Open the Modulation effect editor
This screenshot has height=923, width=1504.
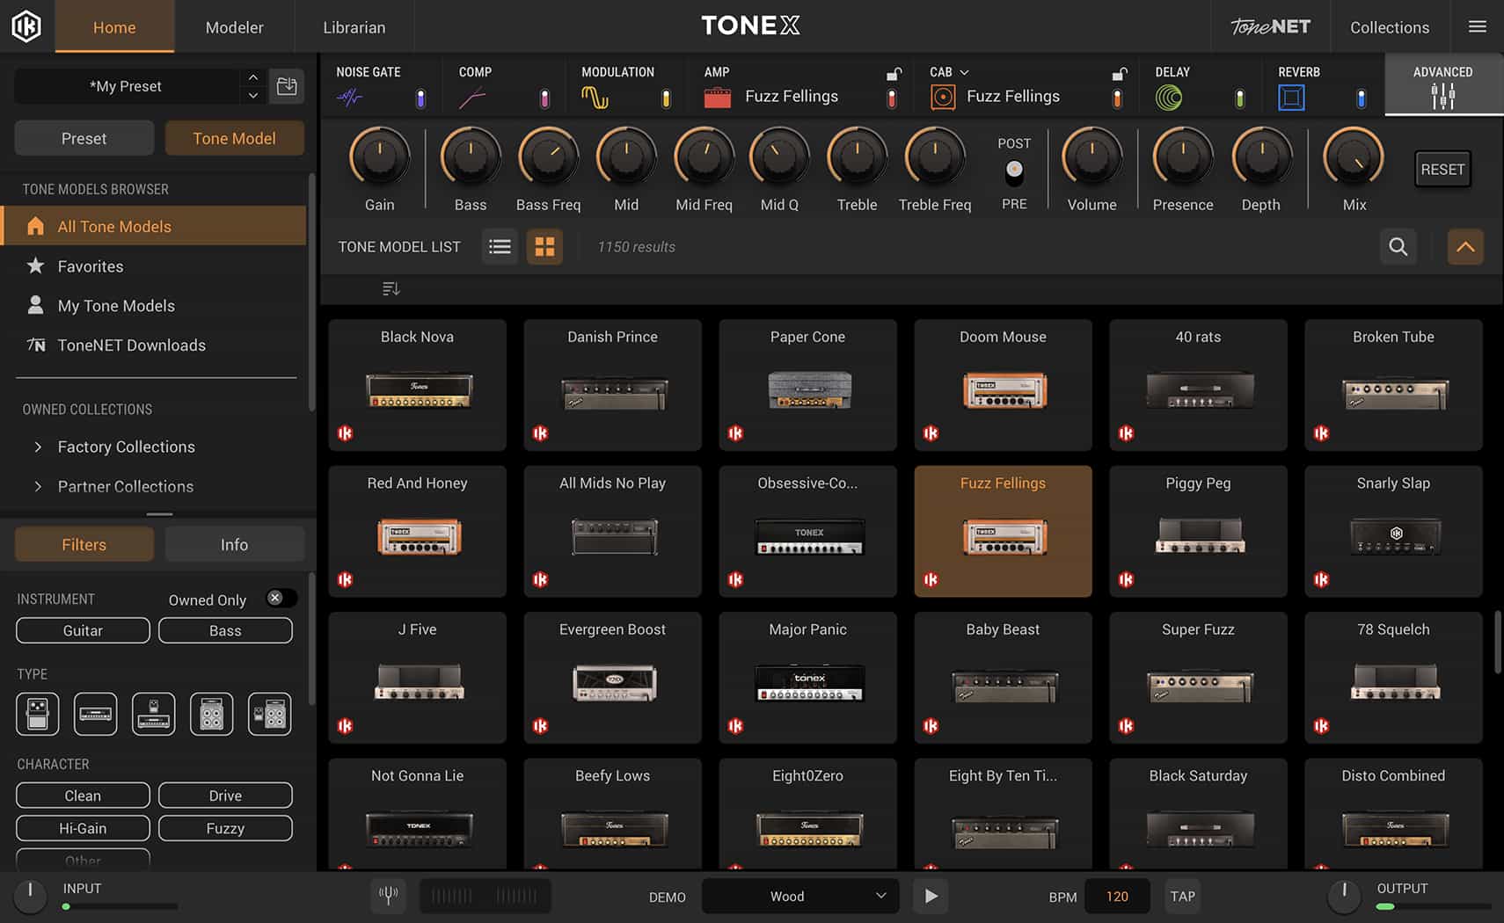tap(618, 84)
